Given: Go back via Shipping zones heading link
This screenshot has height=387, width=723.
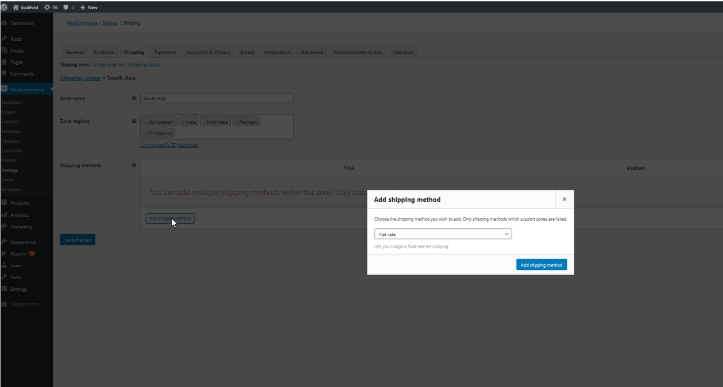Looking at the screenshot, I should click(80, 78).
